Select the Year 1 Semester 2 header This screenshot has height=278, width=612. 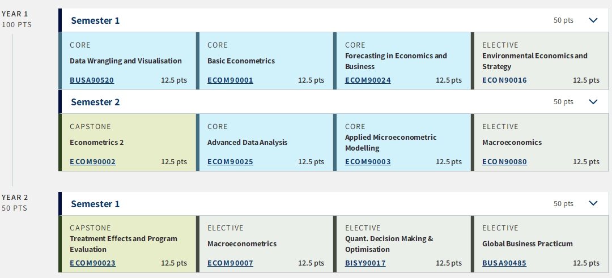coord(95,102)
